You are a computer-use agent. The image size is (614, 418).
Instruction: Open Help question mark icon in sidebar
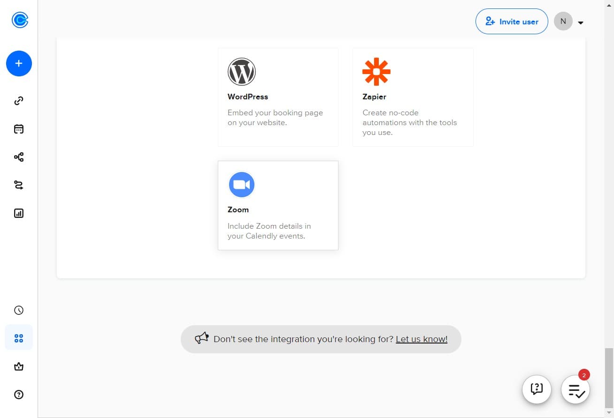pyautogui.click(x=19, y=395)
